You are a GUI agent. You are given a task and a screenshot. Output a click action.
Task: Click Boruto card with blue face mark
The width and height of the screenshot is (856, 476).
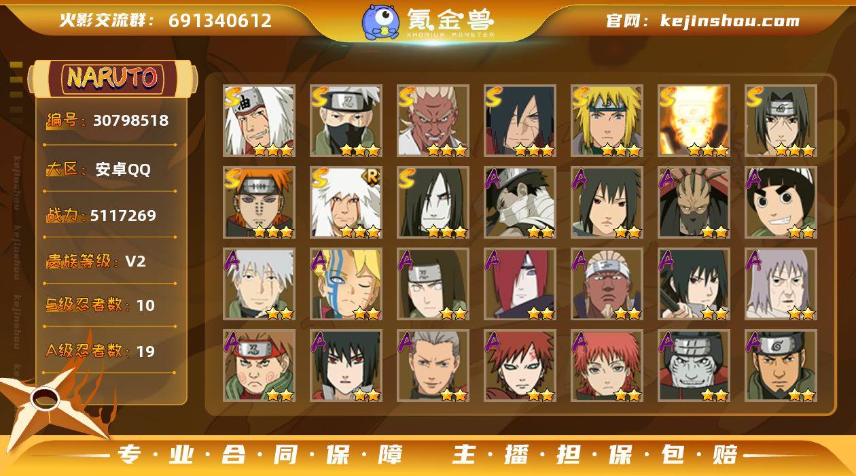346,284
